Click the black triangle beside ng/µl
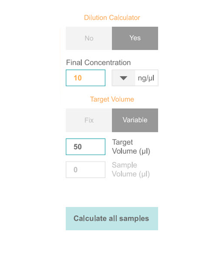The height and width of the screenshot is (256, 223). coord(124,78)
